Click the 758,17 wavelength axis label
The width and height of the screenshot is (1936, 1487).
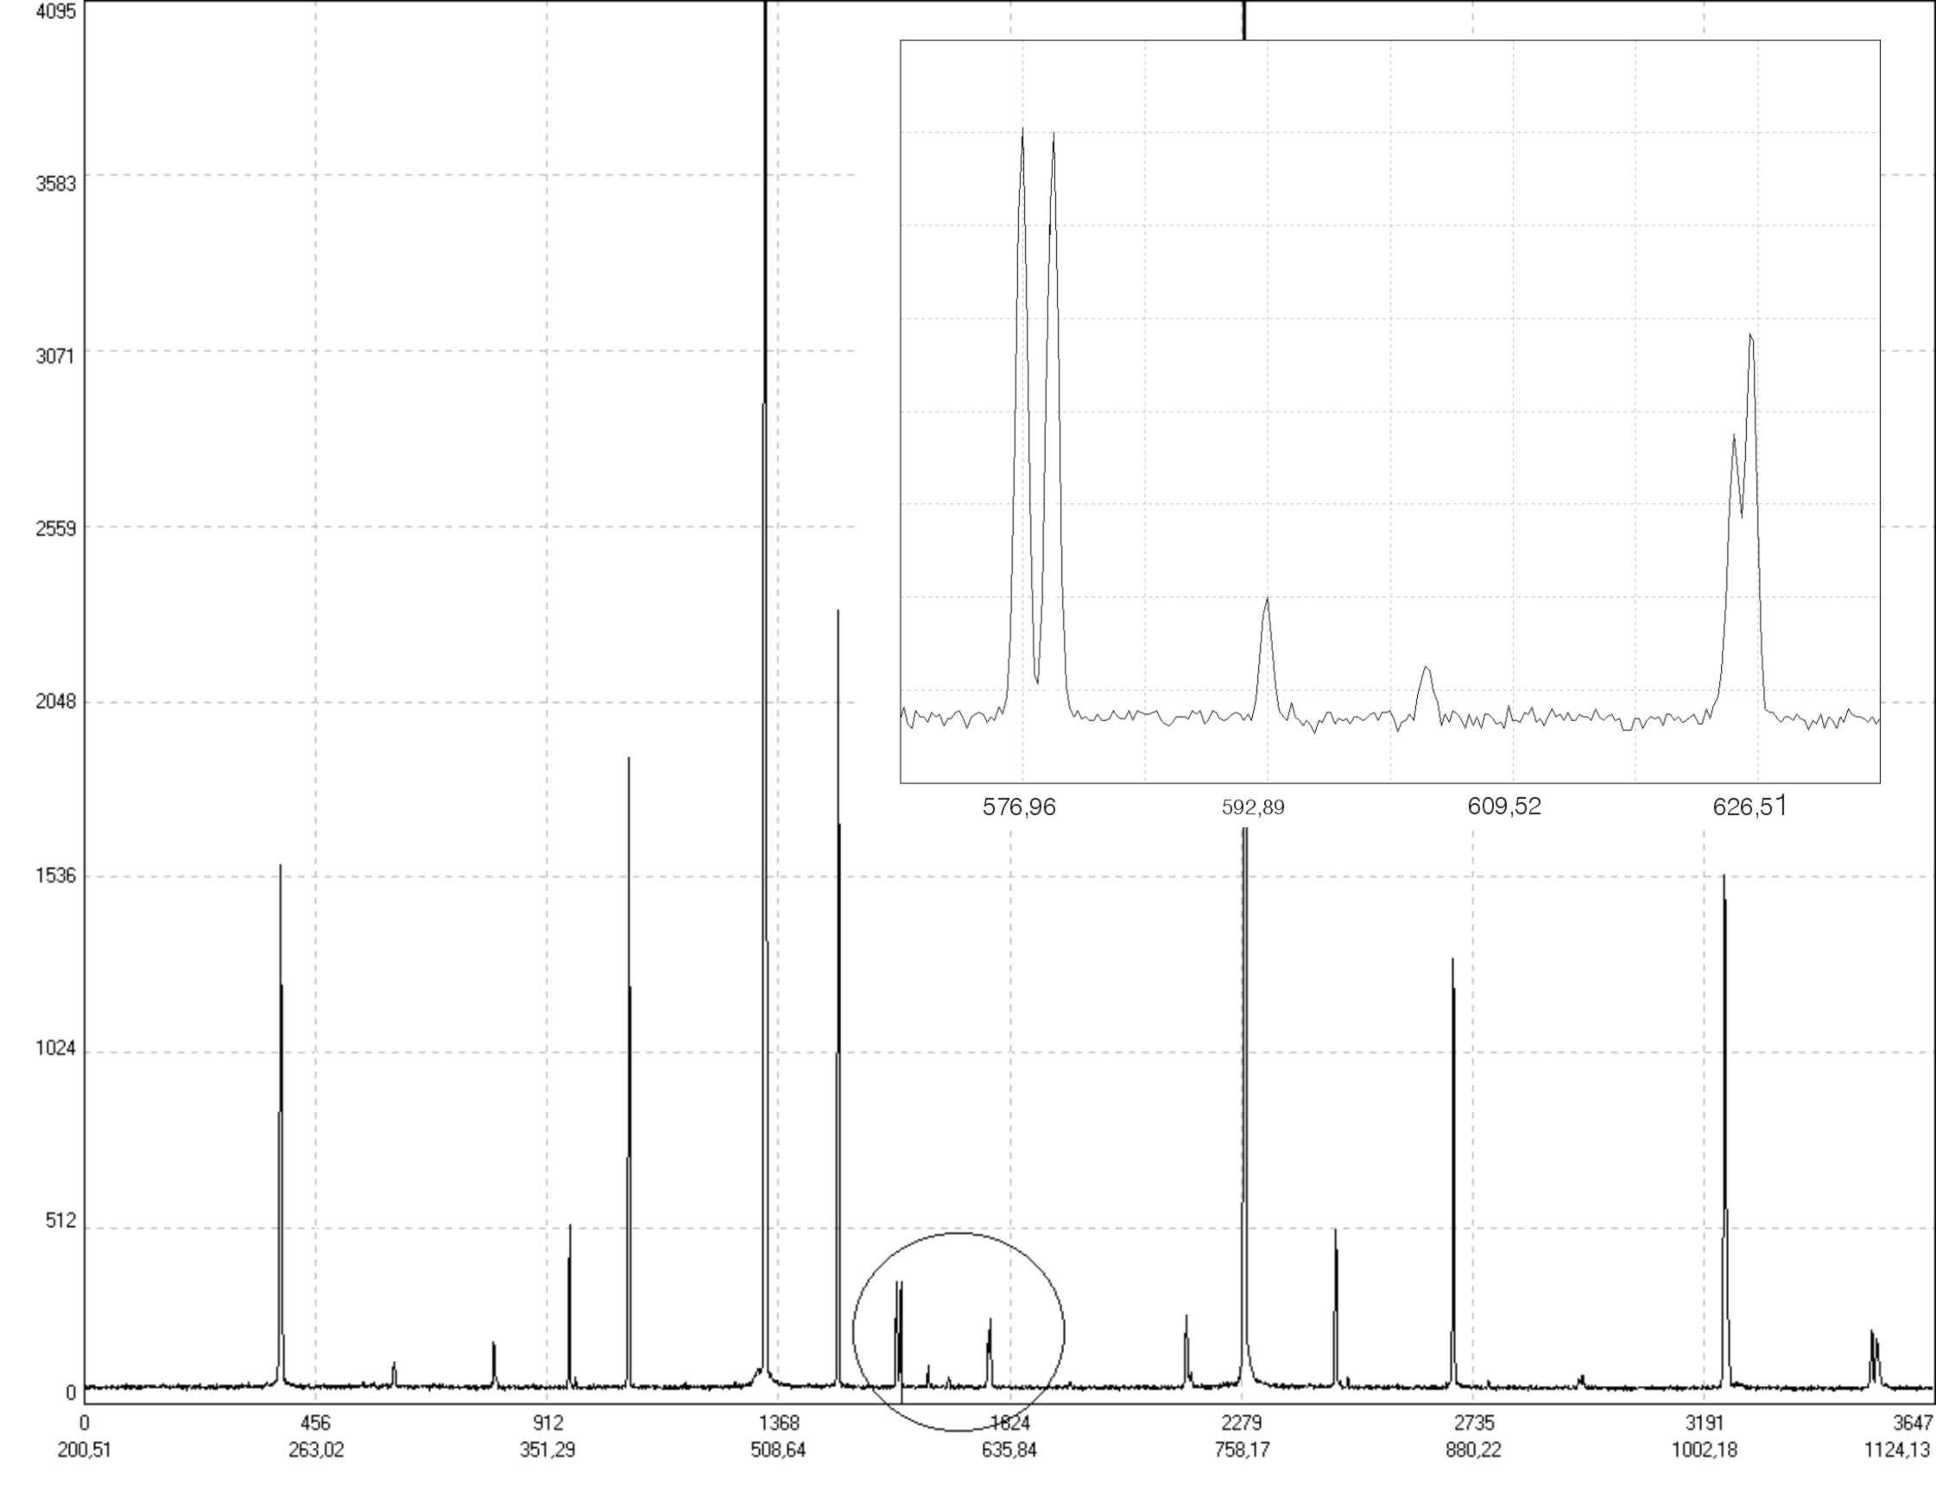tap(1242, 1451)
